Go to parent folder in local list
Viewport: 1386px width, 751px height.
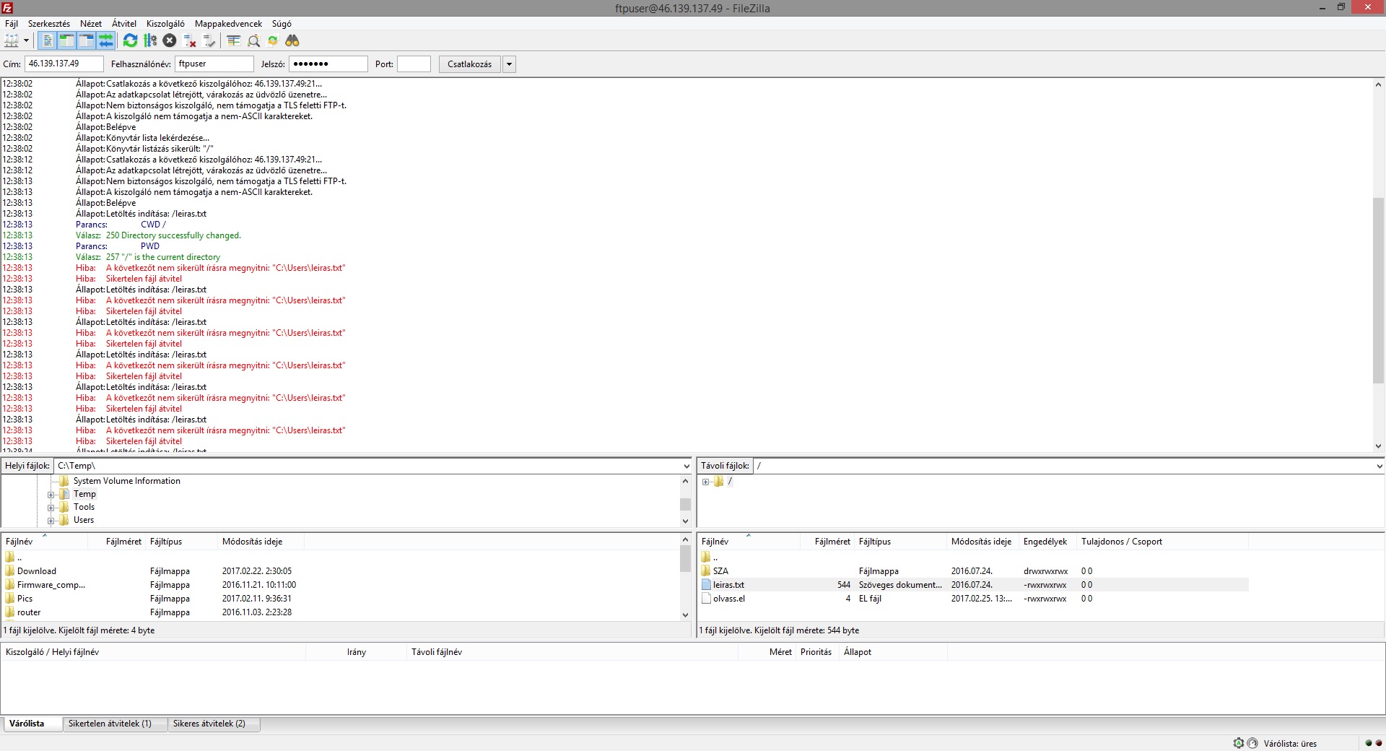(13, 557)
